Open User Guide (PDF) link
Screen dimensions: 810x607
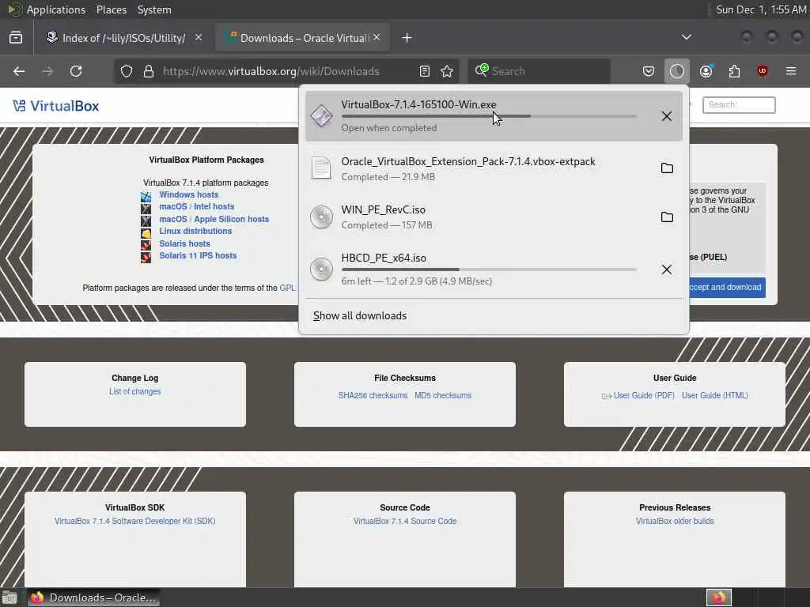[x=644, y=395]
